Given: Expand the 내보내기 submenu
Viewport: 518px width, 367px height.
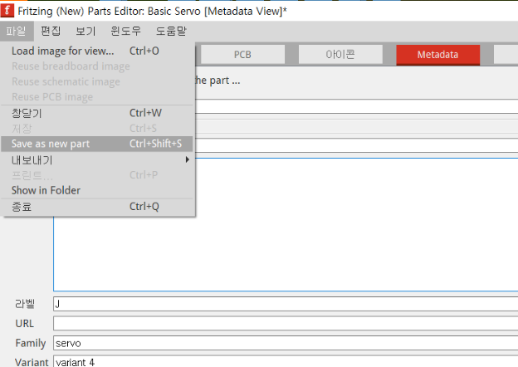Looking at the screenshot, I should coord(97,160).
